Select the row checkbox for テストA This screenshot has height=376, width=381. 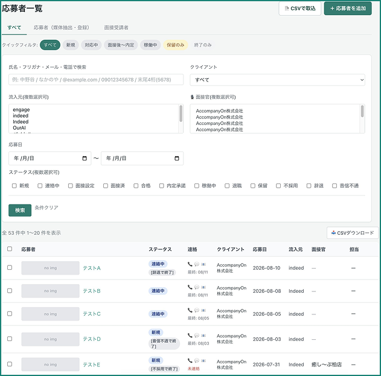(x=10, y=267)
